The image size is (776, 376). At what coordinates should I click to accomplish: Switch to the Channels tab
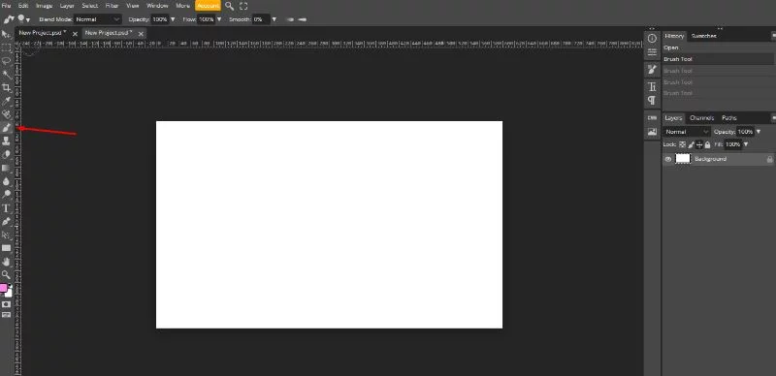click(x=701, y=118)
